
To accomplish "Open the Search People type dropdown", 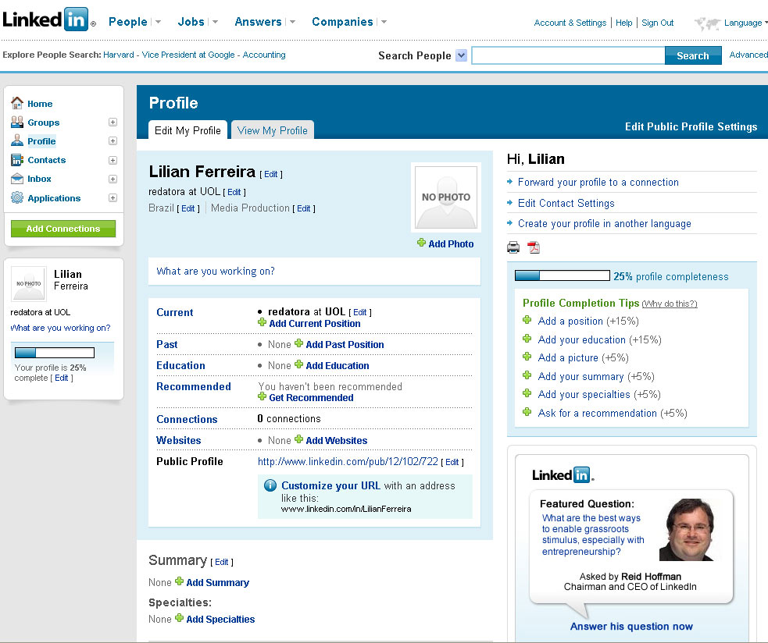I will coord(461,55).
